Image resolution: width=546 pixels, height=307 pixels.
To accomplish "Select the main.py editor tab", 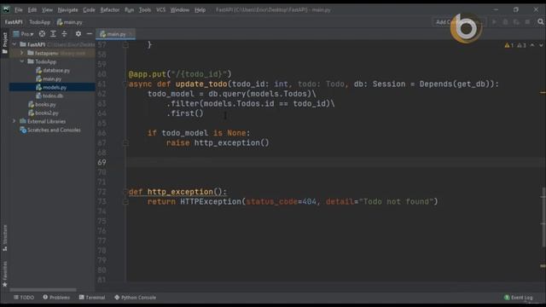I will (x=116, y=34).
